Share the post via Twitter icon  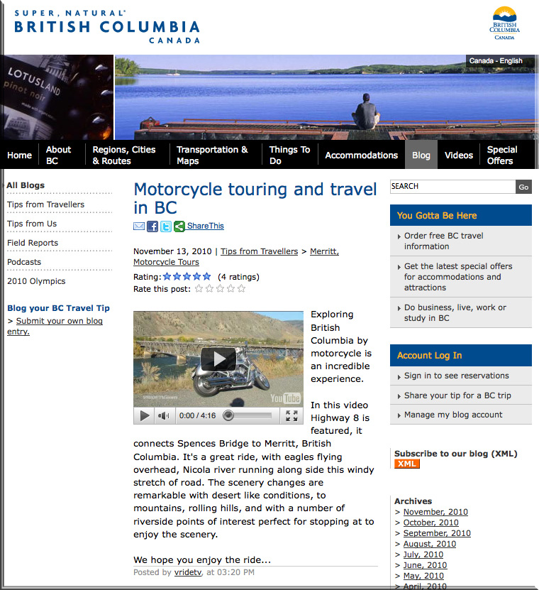tap(166, 226)
